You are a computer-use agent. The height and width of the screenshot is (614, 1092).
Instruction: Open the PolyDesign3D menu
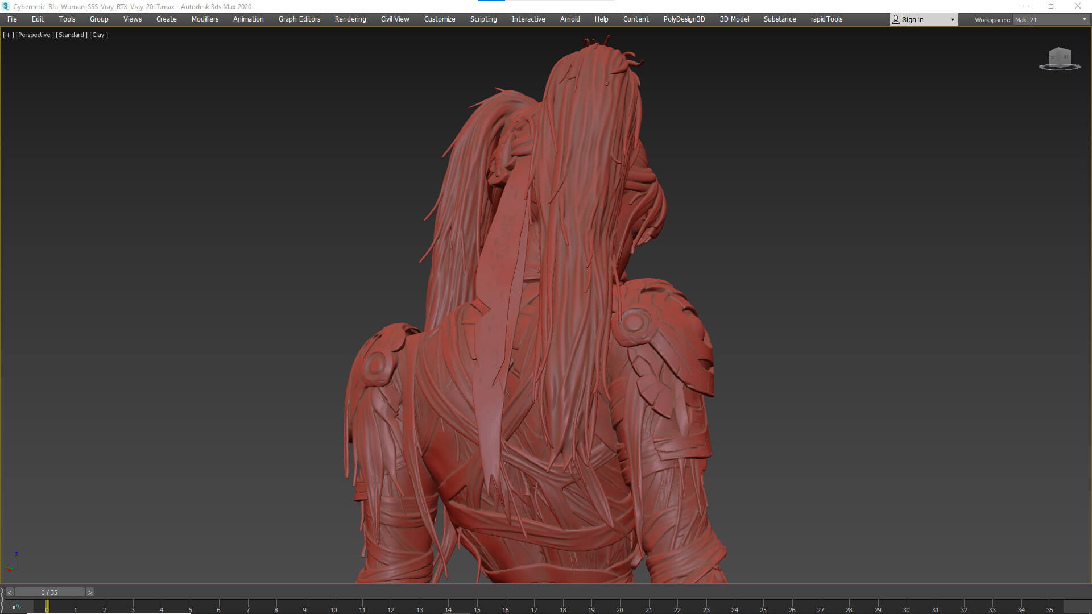point(684,19)
